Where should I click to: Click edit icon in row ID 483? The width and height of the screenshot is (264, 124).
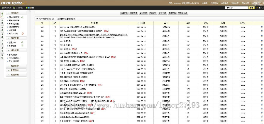pos(262,121)
